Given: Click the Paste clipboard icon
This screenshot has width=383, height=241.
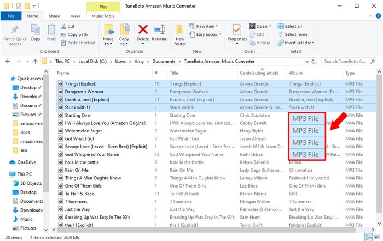Looking at the screenshot, I should 51,29.
